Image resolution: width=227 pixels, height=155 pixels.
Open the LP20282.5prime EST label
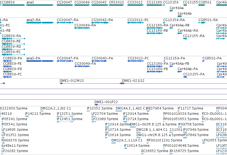coord(15,151)
